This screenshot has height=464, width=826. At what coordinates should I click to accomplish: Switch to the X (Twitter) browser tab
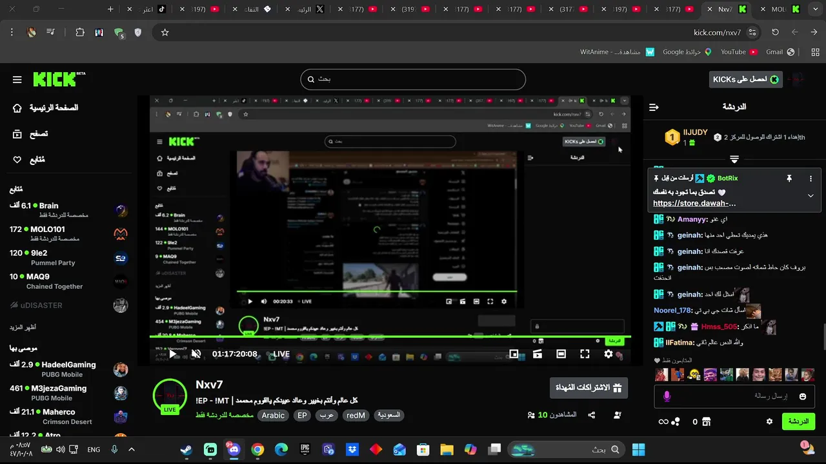click(x=309, y=9)
